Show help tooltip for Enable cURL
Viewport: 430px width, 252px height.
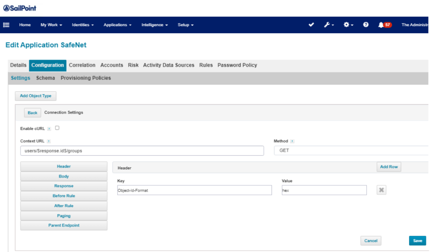49,129
